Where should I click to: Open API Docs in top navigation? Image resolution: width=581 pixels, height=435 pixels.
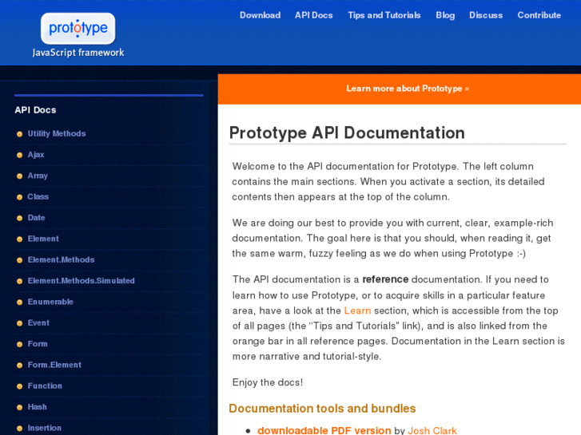[x=314, y=15]
